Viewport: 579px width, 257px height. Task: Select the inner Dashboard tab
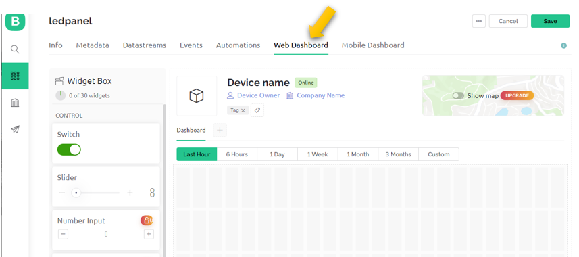191,130
